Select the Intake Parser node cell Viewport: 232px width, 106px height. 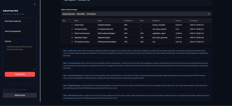click(x=85, y=25)
